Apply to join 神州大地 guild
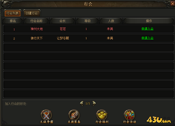Screen dimensions: 175x126 tap(148, 29)
